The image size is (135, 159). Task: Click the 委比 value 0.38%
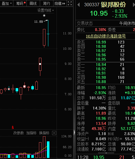click(101, 30)
